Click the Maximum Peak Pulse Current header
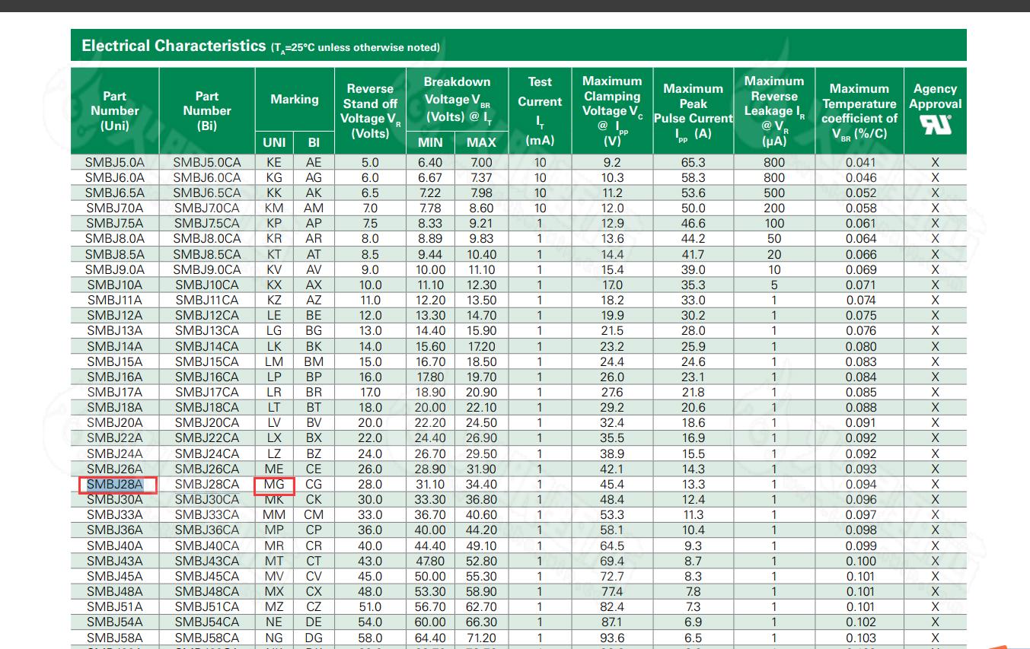Screen dimensions: 1030x649 pos(693,111)
